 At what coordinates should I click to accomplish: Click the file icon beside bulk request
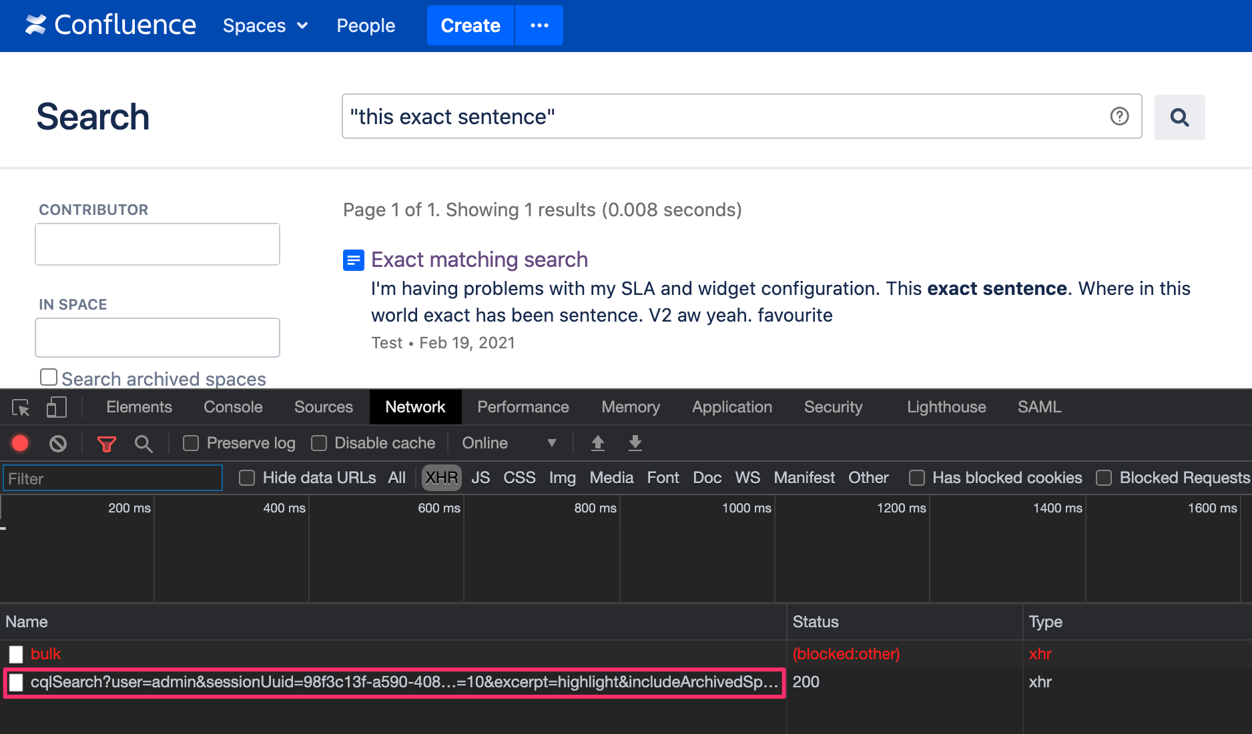16,655
